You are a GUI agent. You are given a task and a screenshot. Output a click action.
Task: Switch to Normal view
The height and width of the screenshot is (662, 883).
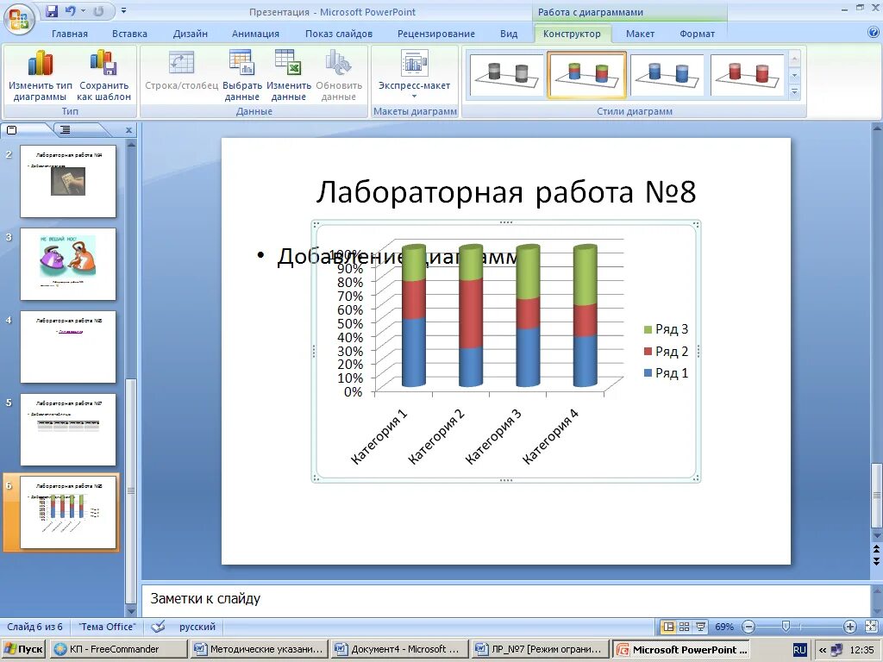click(668, 627)
